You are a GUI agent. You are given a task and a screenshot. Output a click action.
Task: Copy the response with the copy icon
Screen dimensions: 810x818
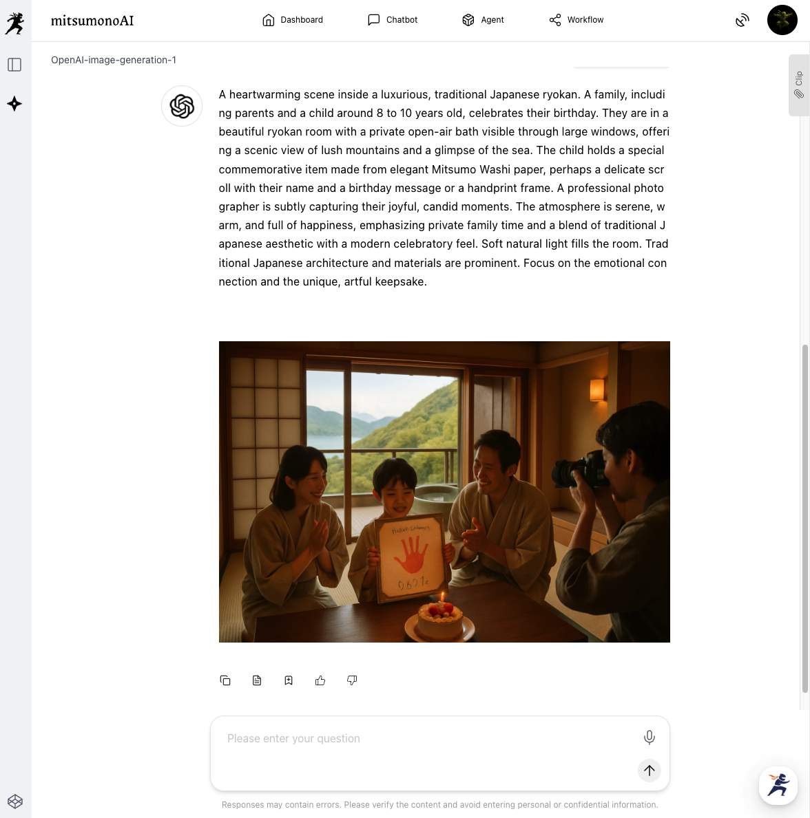225,680
